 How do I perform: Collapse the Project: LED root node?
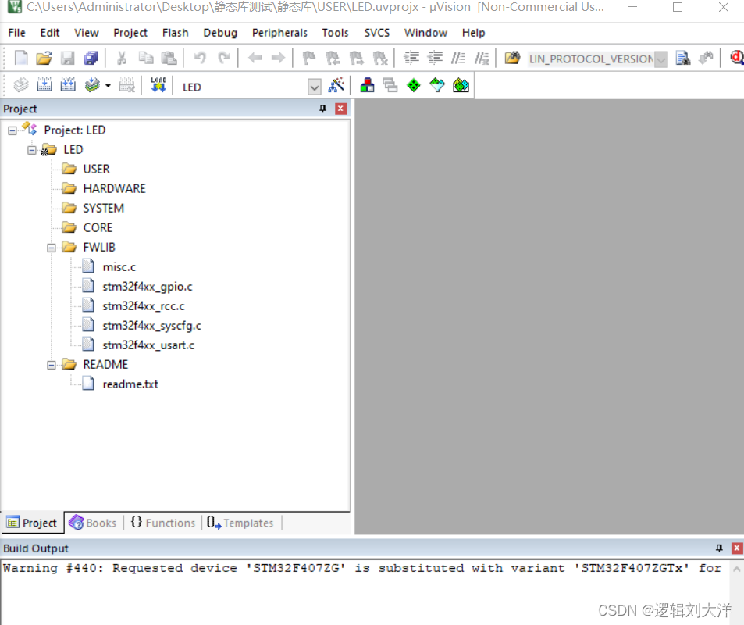pos(12,130)
